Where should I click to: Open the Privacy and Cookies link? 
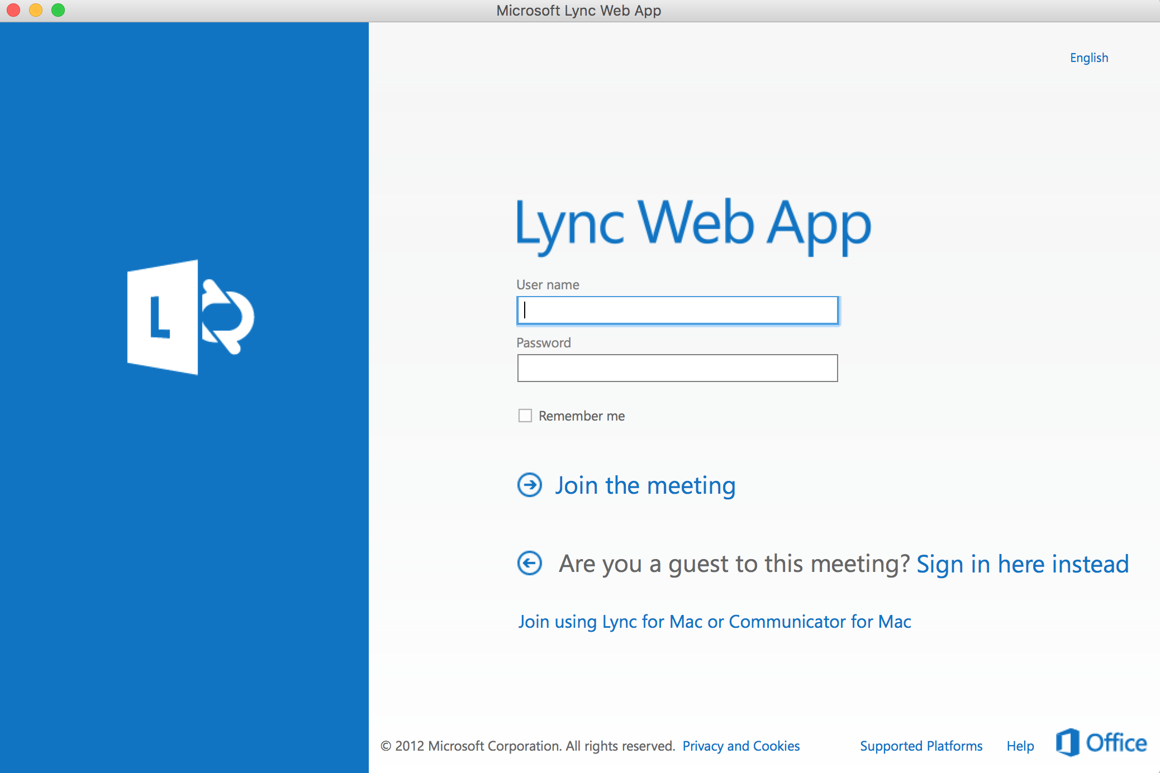tap(741, 746)
